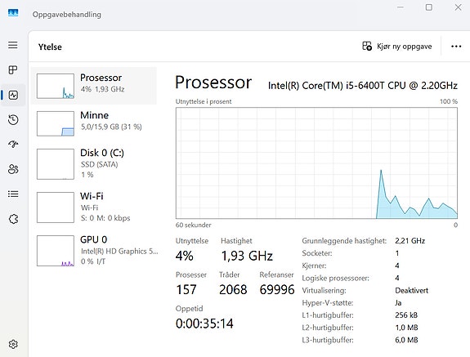Open the Startup apps icon
This screenshot has height=357, width=470.
click(x=13, y=145)
